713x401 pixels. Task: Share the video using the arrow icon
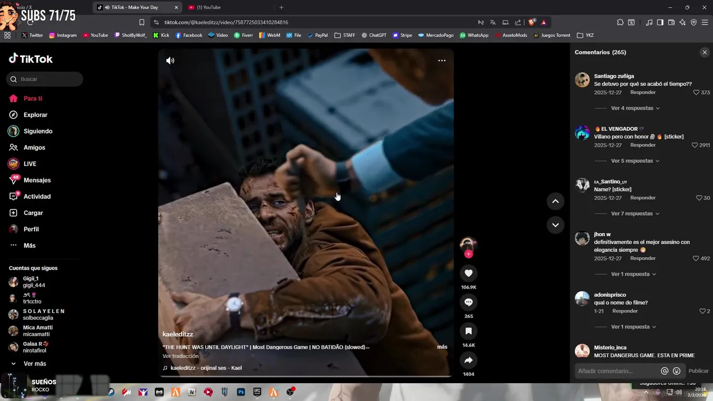pos(468,360)
